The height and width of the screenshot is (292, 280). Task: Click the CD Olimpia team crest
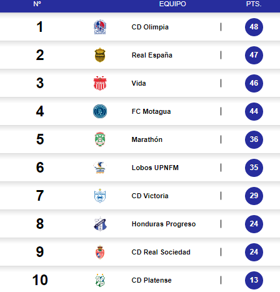(x=100, y=27)
